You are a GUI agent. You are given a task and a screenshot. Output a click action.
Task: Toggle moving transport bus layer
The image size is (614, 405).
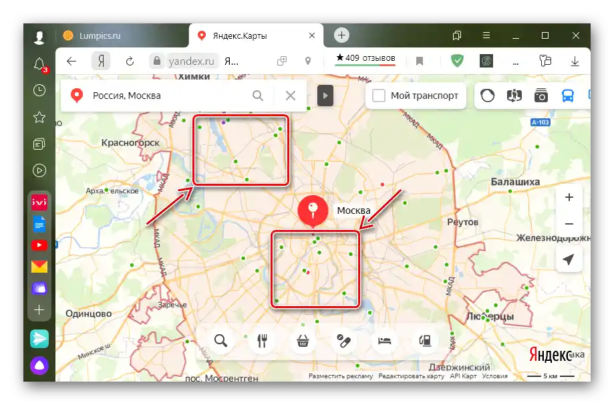point(568,96)
